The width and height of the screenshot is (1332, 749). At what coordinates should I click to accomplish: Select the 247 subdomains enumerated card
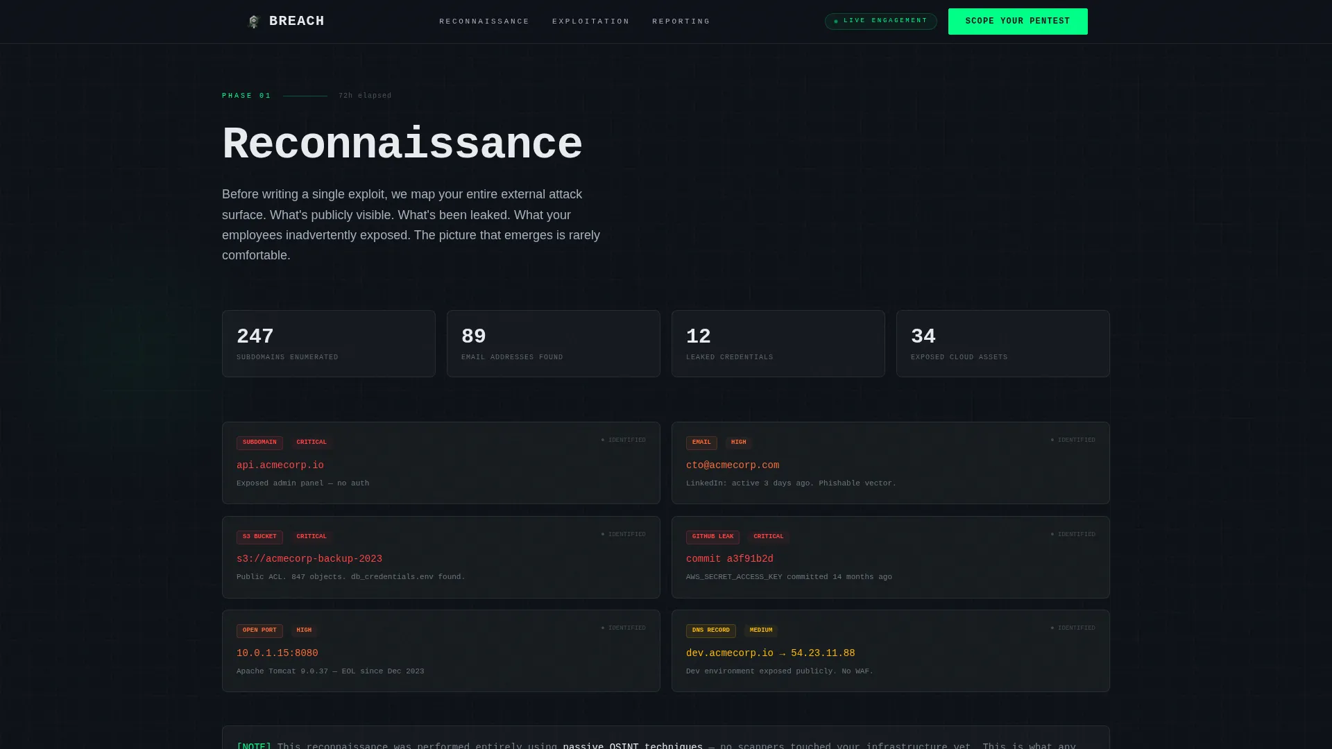click(329, 344)
